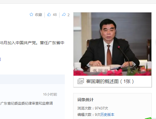Screen dimensions: 156x119
Task: Open the overview photo of the man in a suit
Action: click(x=112, y=44)
